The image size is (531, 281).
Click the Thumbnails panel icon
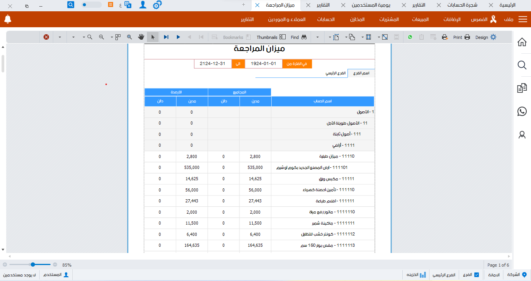(x=283, y=37)
